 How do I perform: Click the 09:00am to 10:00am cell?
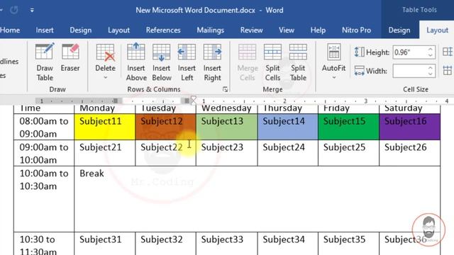[44, 153]
